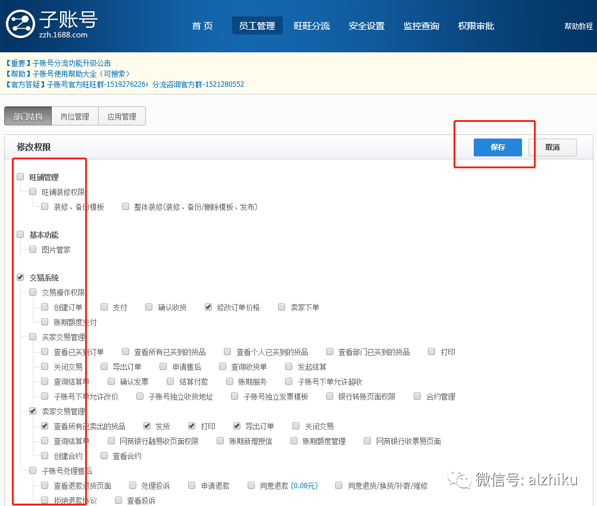Image resolution: width=597 pixels, height=506 pixels.
Task: Open the 旺旺分流 nav item
Action: (312, 26)
